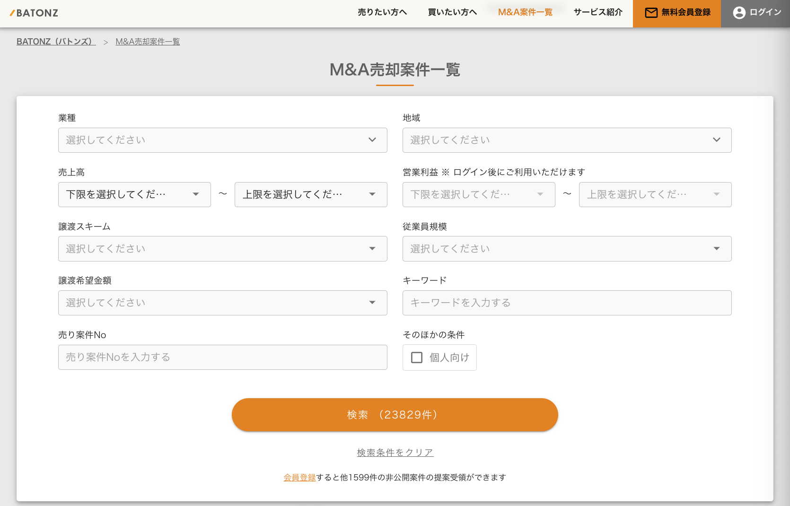Viewport: 790px width, 506px height.
Task: Click the triangle arrow in 従業員規模 field
Action: click(x=717, y=249)
